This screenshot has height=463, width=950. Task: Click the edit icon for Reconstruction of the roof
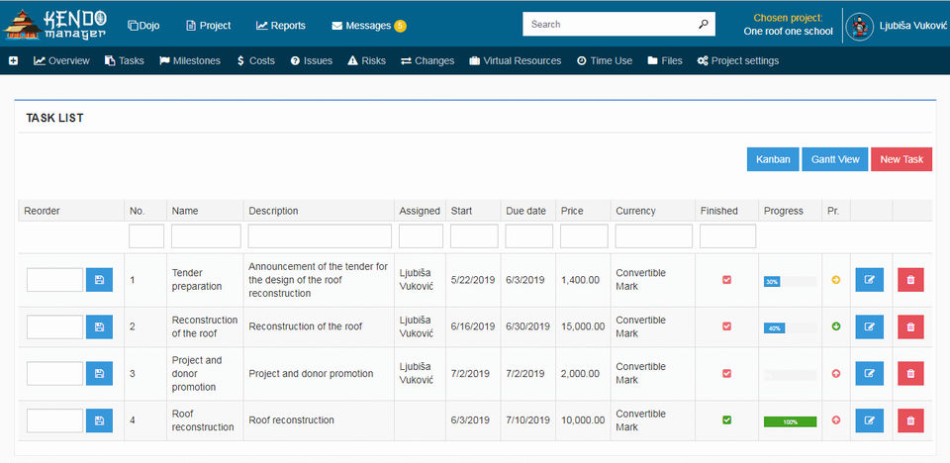(x=869, y=326)
